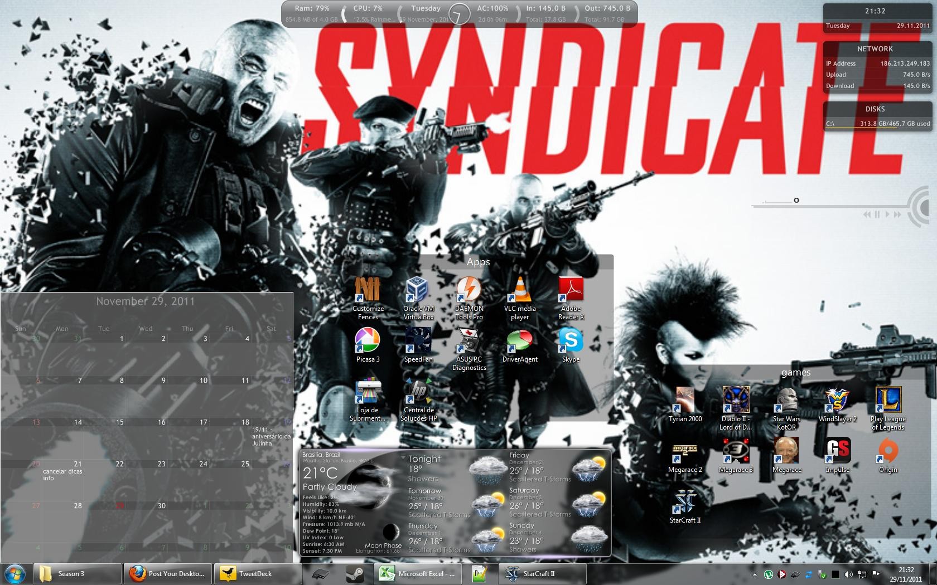Launch WindSlayer 2 game
The image size is (937, 585).
tap(837, 404)
